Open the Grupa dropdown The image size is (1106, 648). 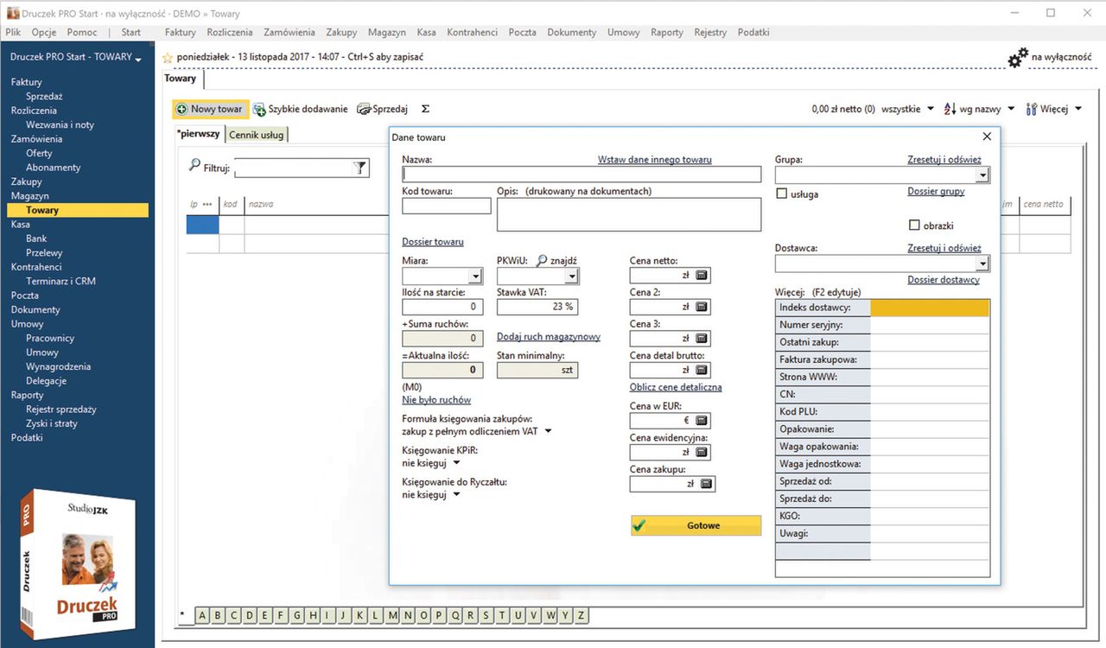click(x=982, y=175)
